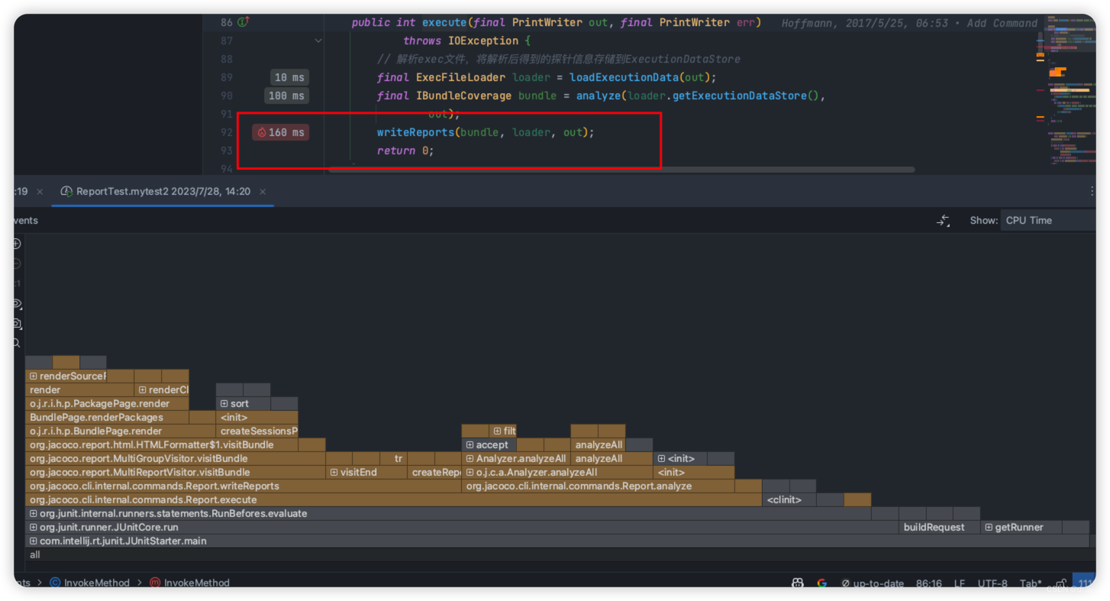Click the Google G status bar icon
This screenshot has width=1110, height=601.
(822, 583)
